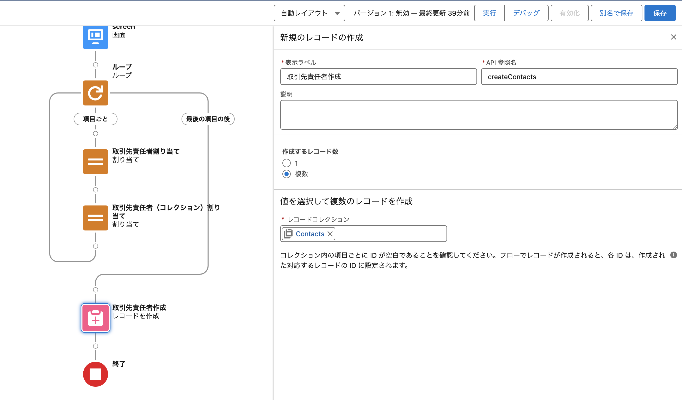
Task: Switch to デバッグ mode
Action: [x=526, y=13]
